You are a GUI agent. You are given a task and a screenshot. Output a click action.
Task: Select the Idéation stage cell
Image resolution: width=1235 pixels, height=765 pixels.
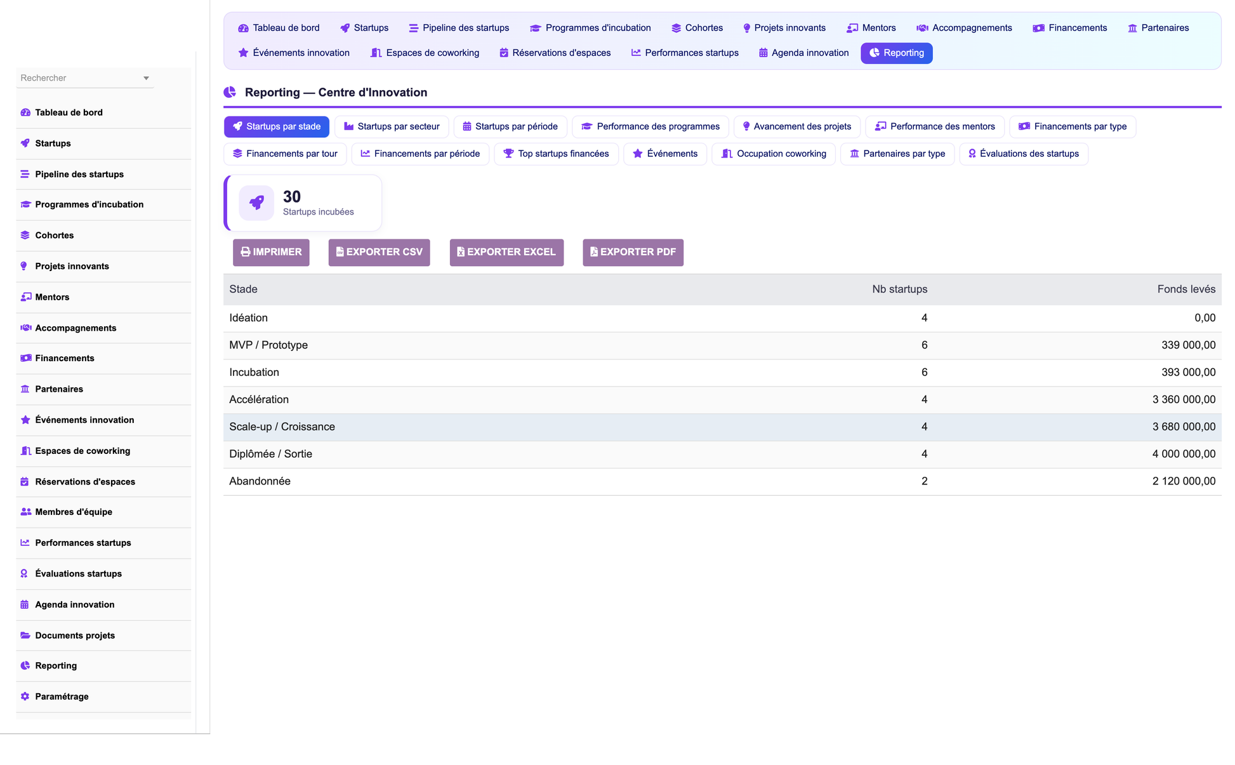pyautogui.click(x=248, y=318)
